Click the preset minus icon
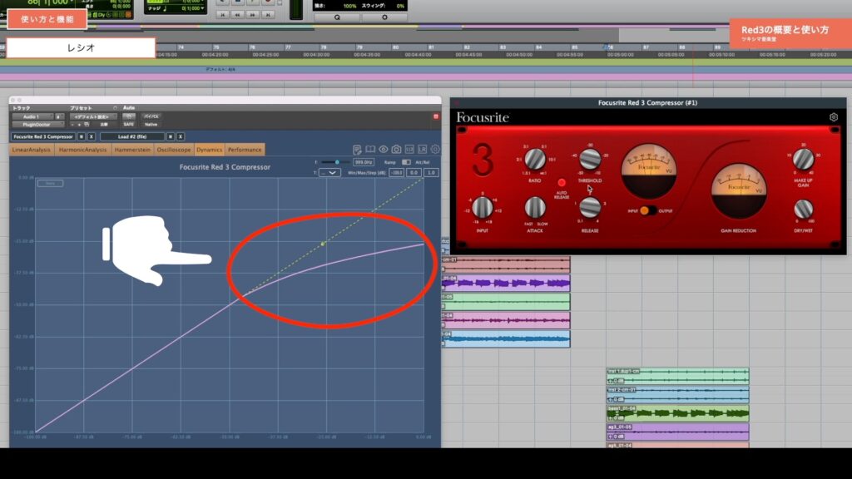 (72, 125)
